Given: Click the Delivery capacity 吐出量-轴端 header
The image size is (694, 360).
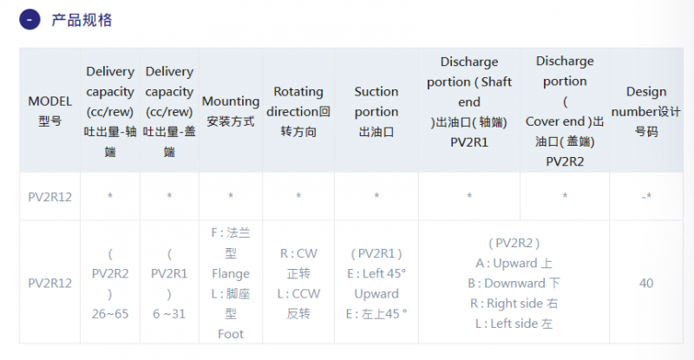Looking at the screenshot, I should click(x=110, y=111).
